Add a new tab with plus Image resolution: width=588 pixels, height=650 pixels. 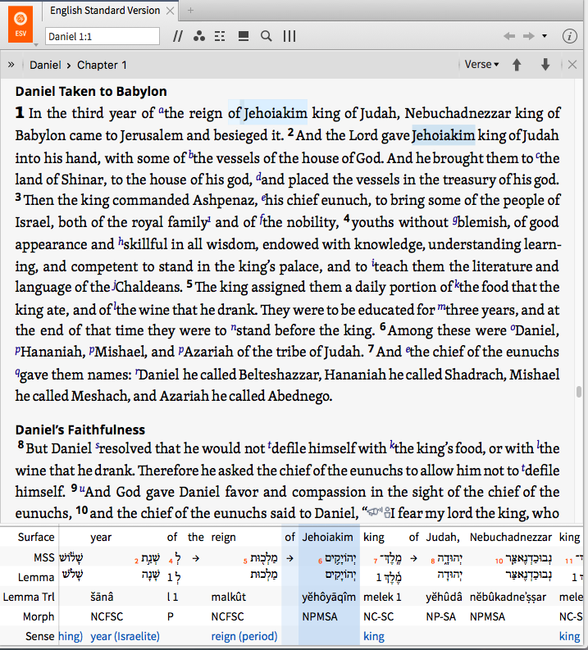coord(190,11)
